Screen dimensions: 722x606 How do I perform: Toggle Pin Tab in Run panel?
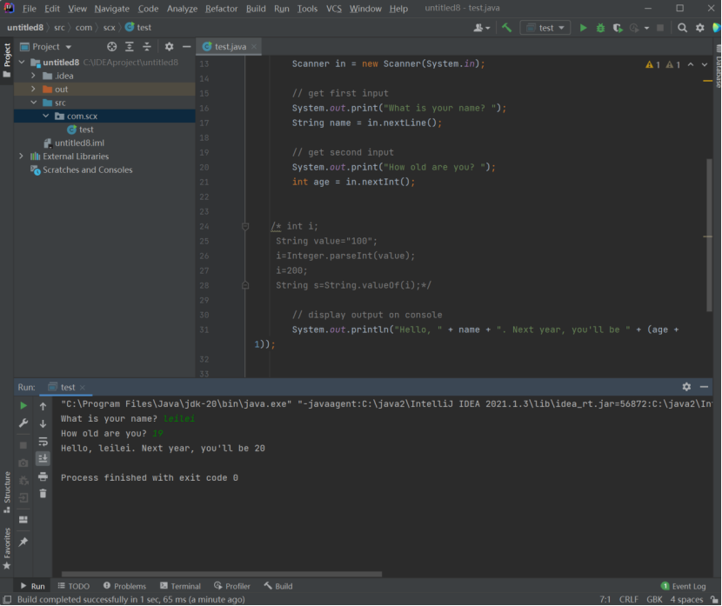[x=23, y=542]
